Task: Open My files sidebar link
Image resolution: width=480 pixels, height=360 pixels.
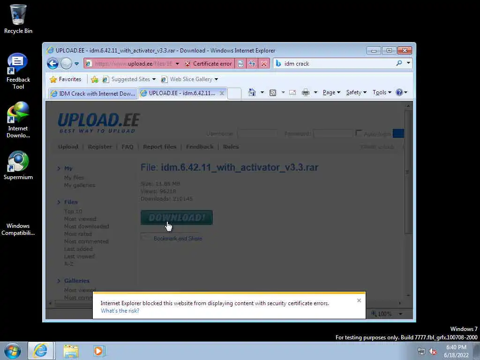Action: tap(74, 178)
